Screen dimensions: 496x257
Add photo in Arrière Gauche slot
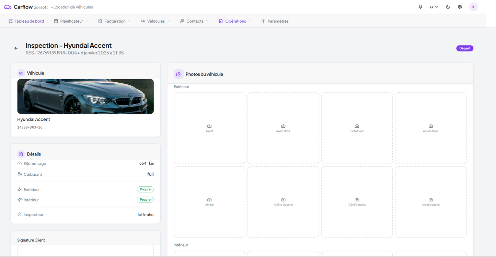tap(283, 202)
